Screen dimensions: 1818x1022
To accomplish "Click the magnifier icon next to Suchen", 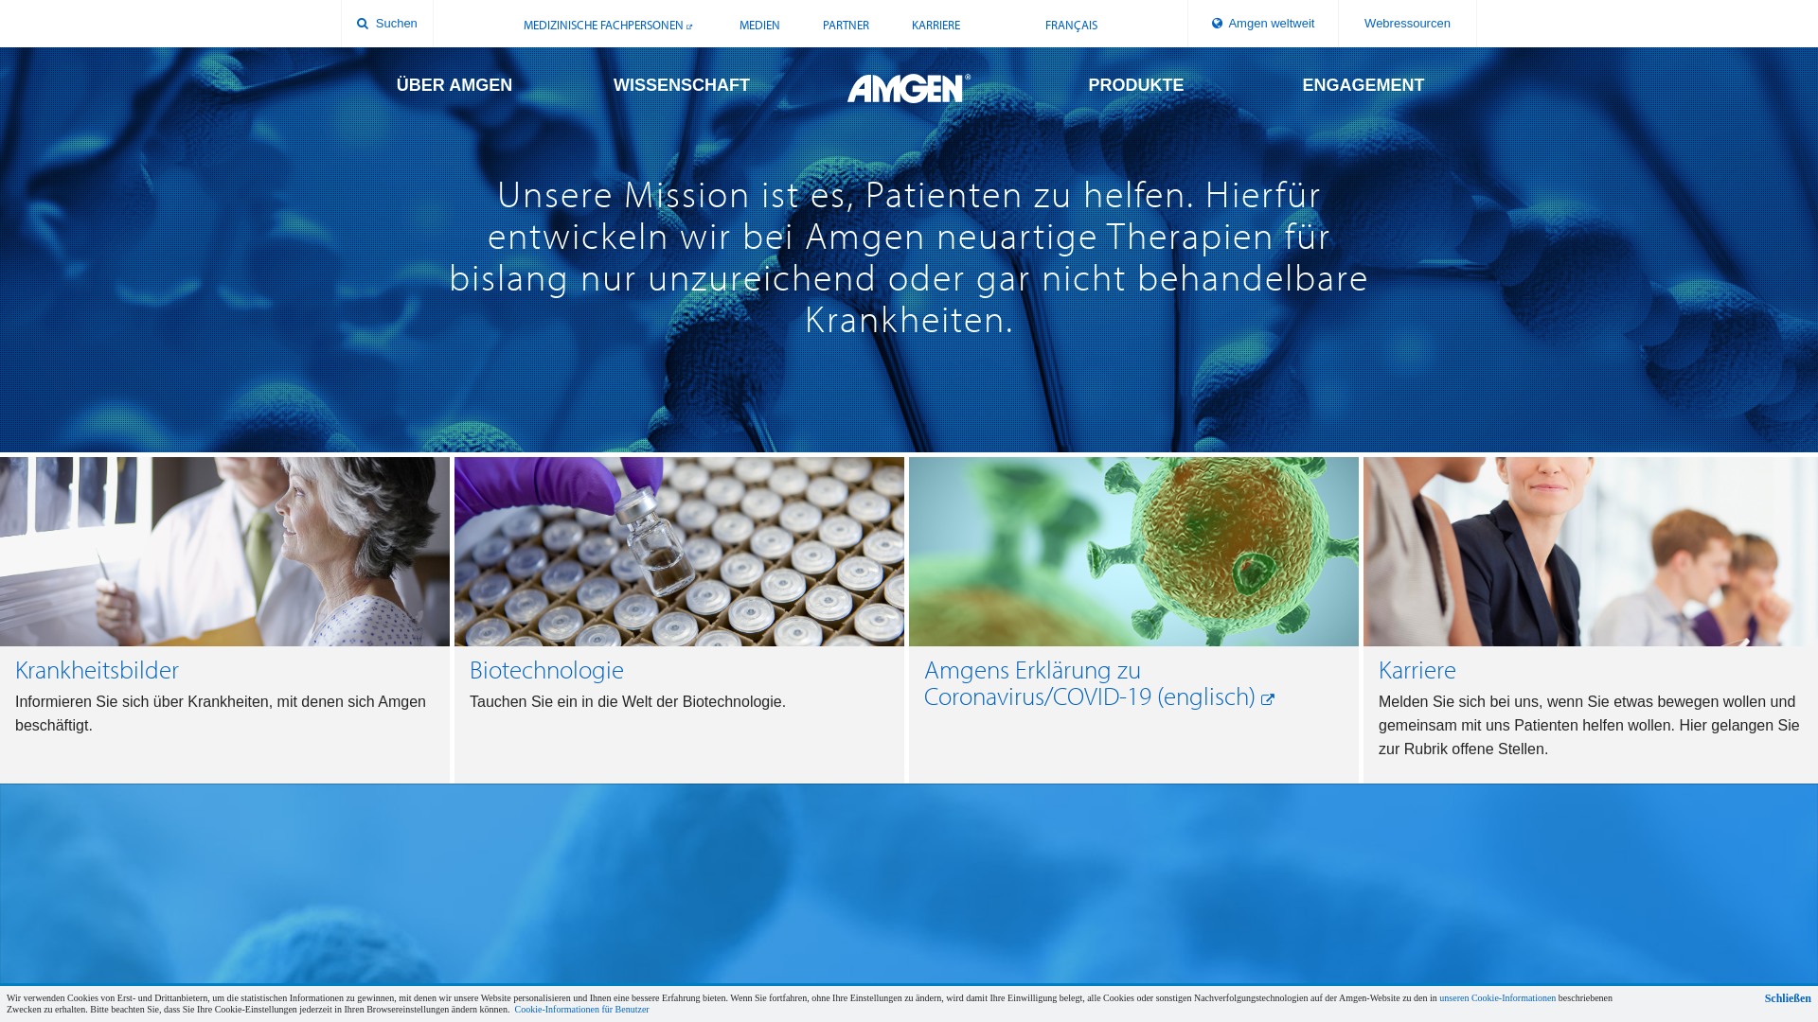I will click(363, 24).
